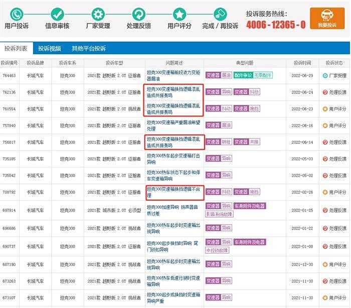Viewport: 351px width, 308px height.
Task: Click the 影音系统故障 tag in row 697914
Action: coord(219,214)
